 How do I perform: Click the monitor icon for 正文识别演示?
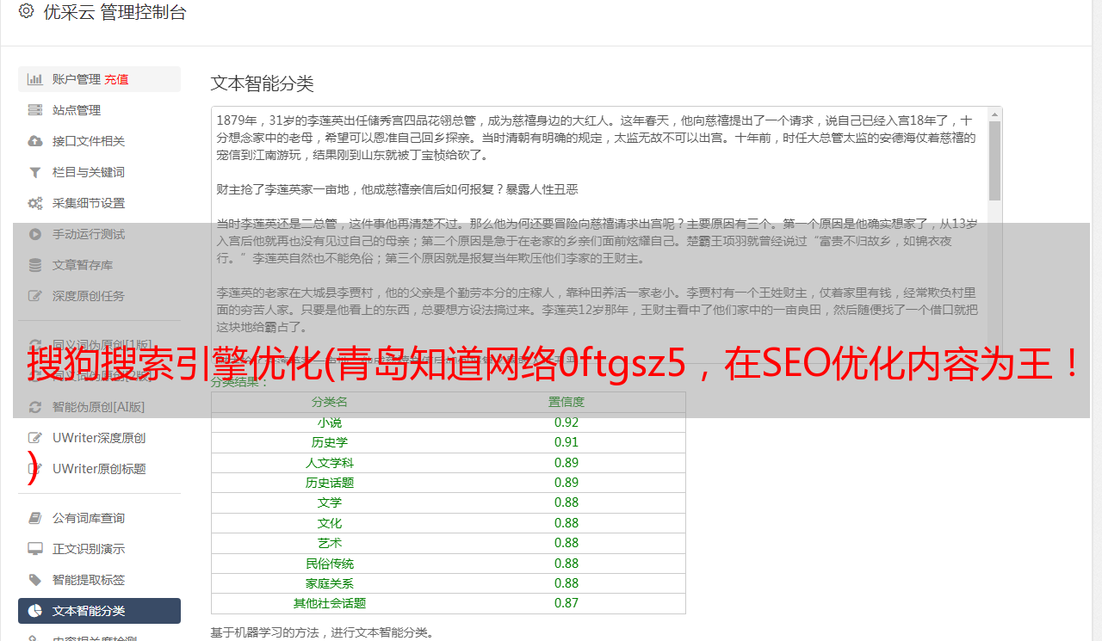pyautogui.click(x=35, y=549)
